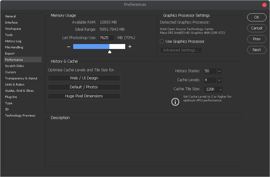270x177 pixels.
Task: Open the Workspace preferences section
Action: [x=23, y=29]
